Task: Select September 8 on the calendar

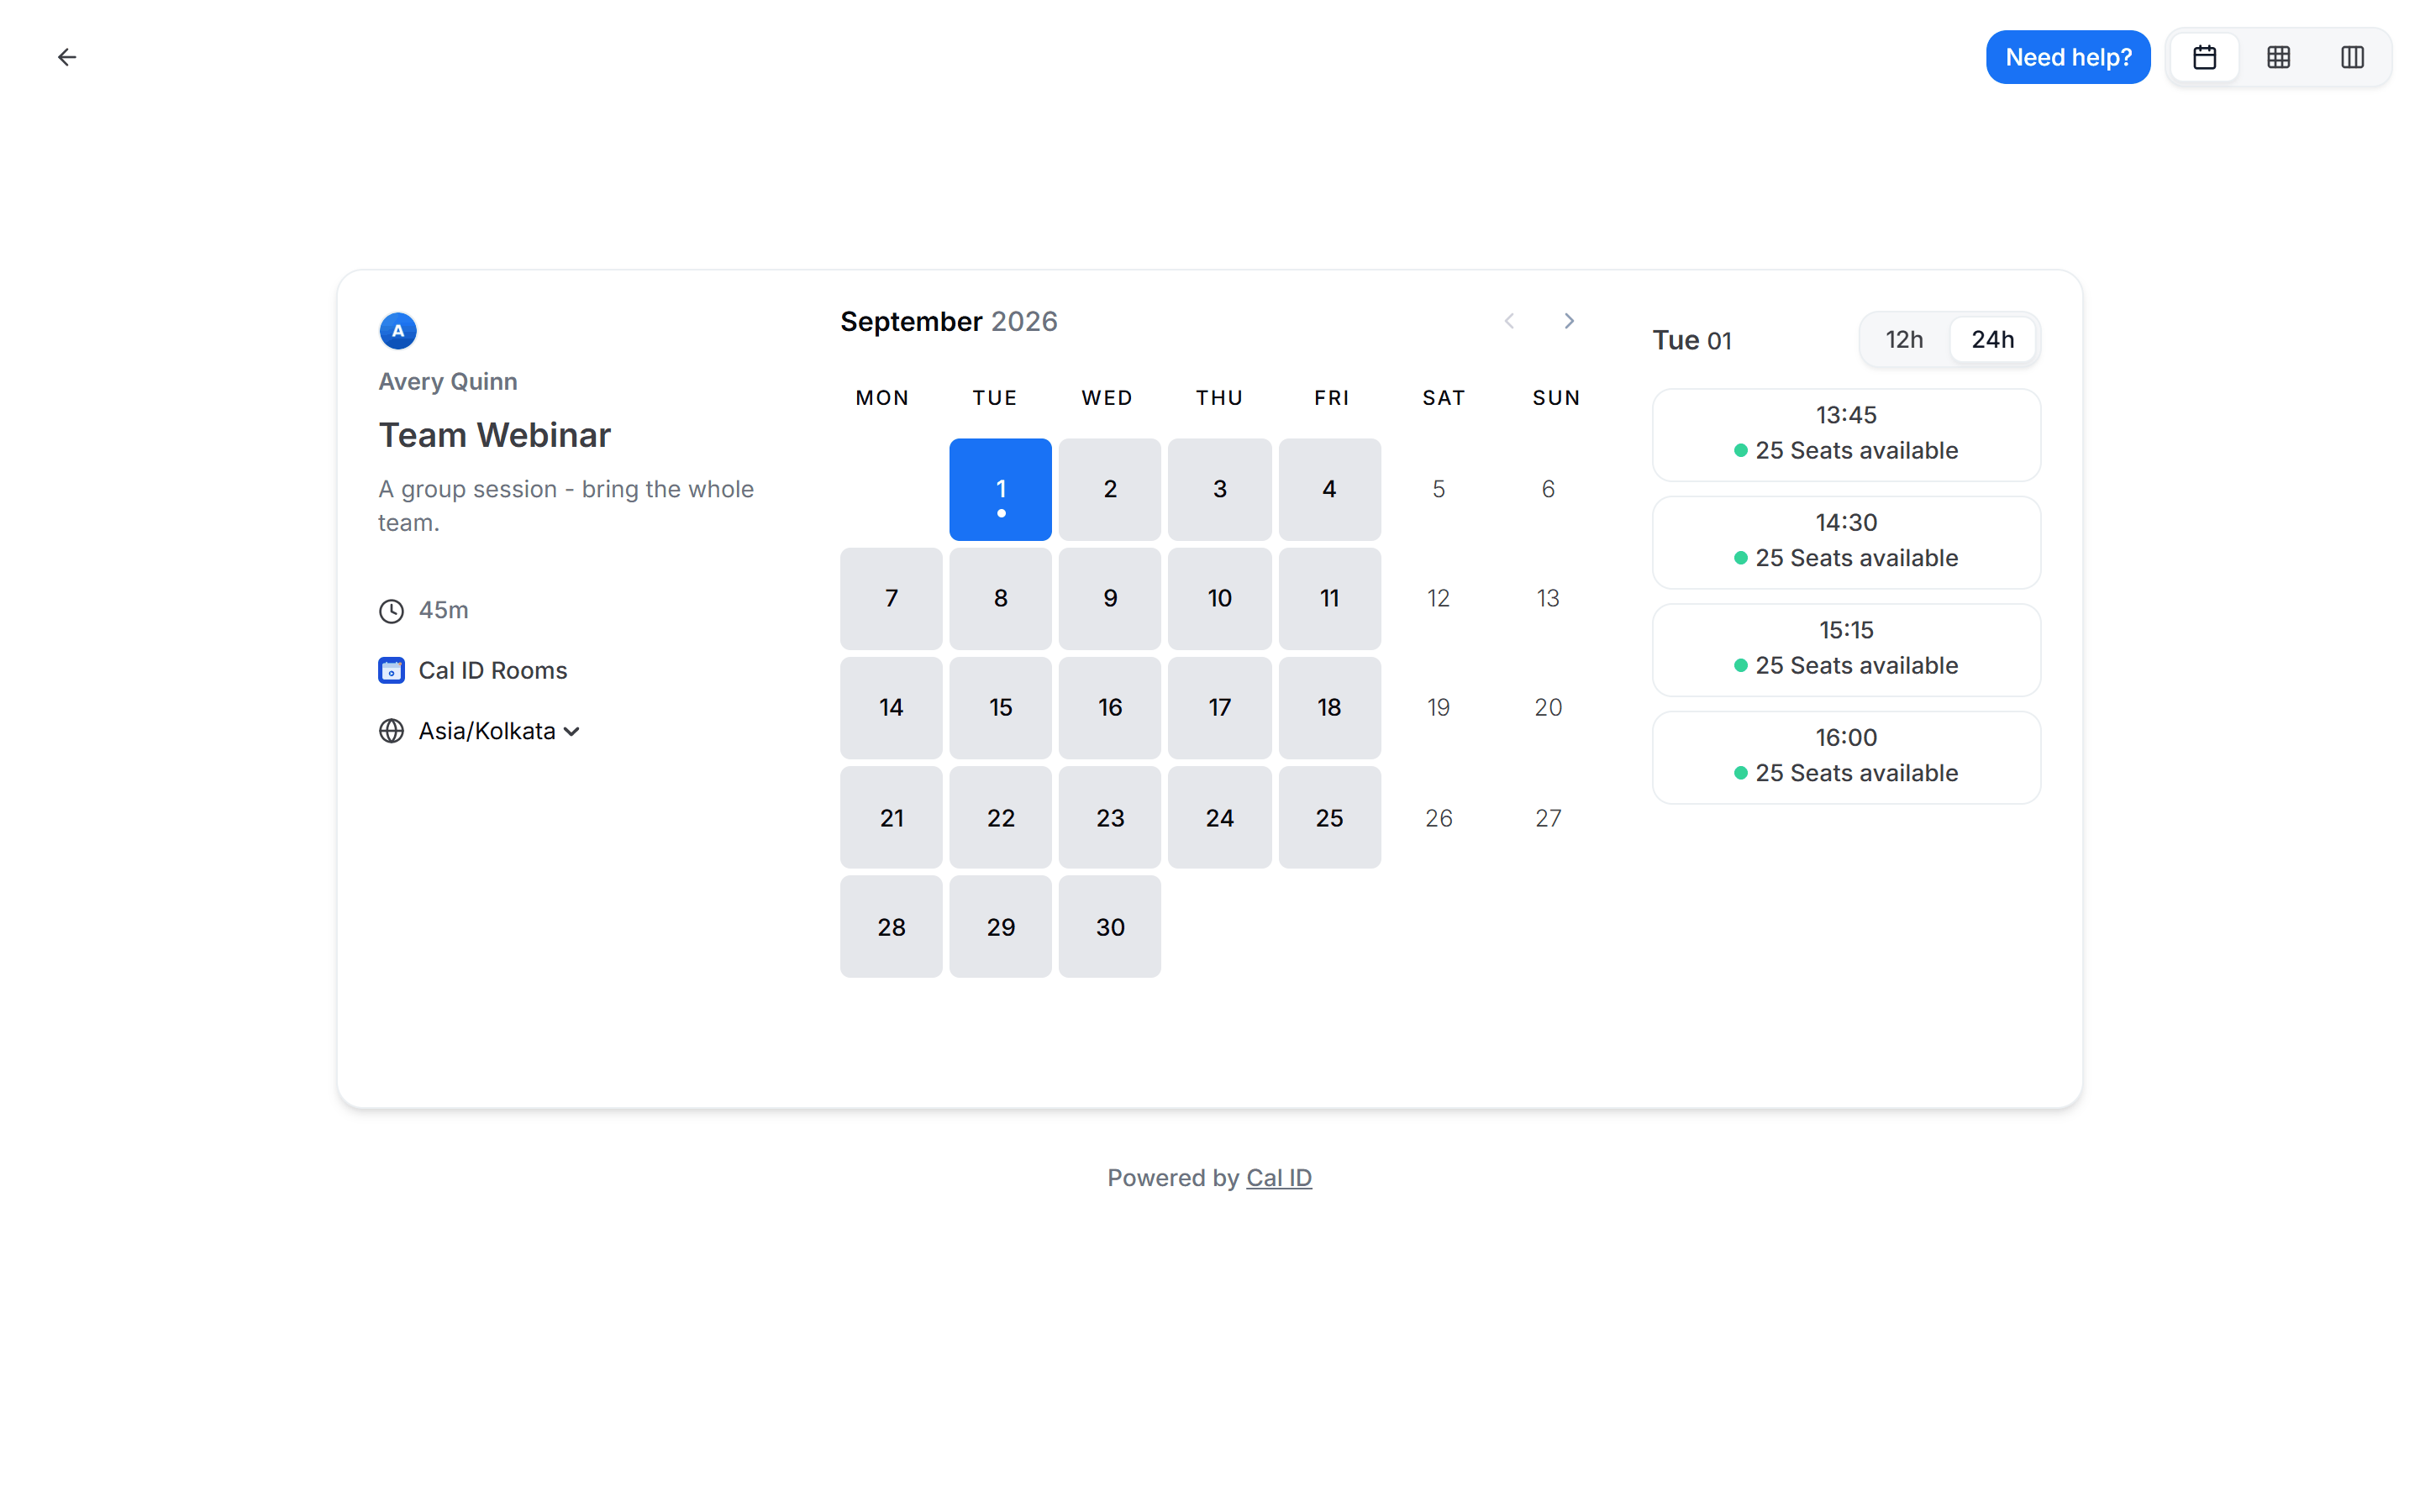Action: [1000, 598]
